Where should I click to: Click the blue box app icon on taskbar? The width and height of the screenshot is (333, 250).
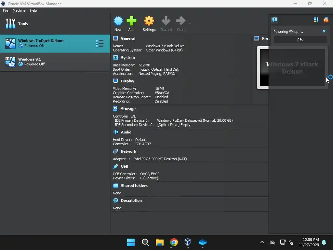(202, 242)
